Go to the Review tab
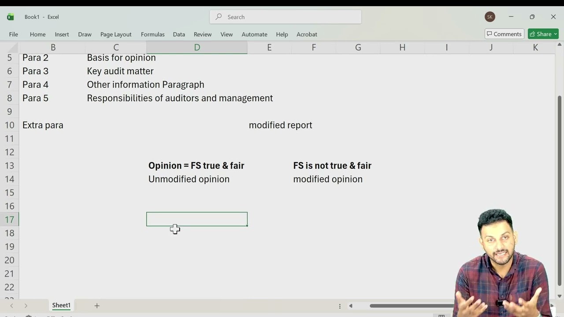Viewport: 564px width, 317px height. [203, 34]
